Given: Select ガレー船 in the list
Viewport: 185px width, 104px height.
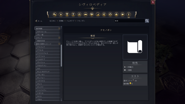Looking at the screenshot, I should [48, 34].
